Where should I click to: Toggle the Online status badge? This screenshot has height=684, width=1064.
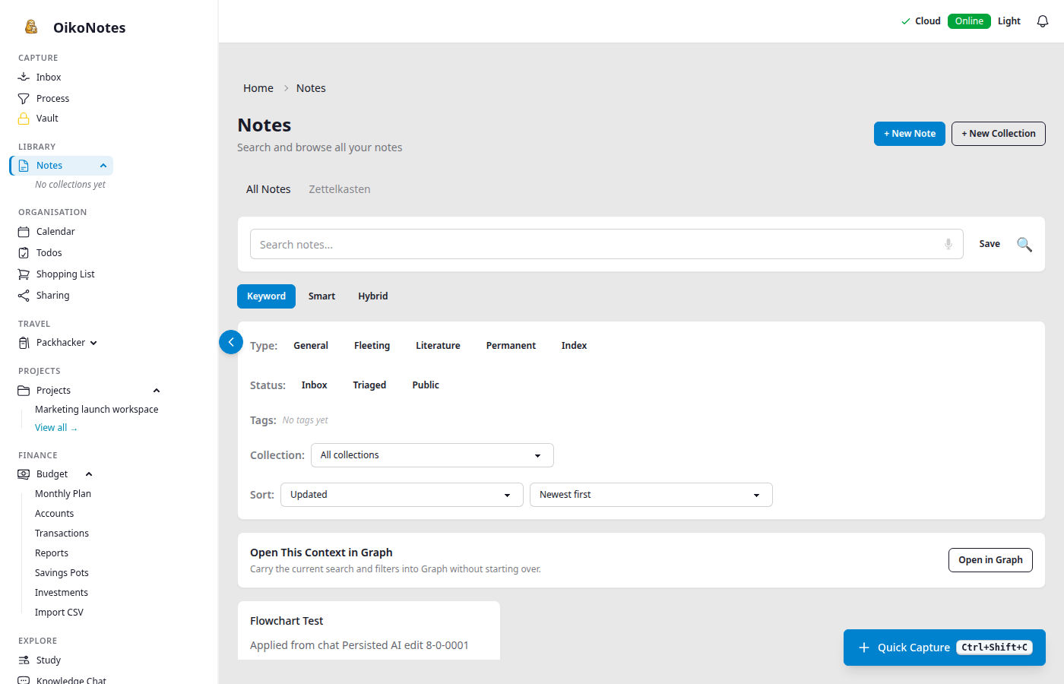(x=969, y=21)
